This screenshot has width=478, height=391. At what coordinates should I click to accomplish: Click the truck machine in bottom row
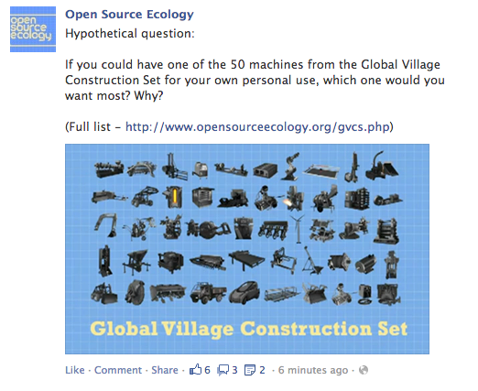(x=208, y=292)
